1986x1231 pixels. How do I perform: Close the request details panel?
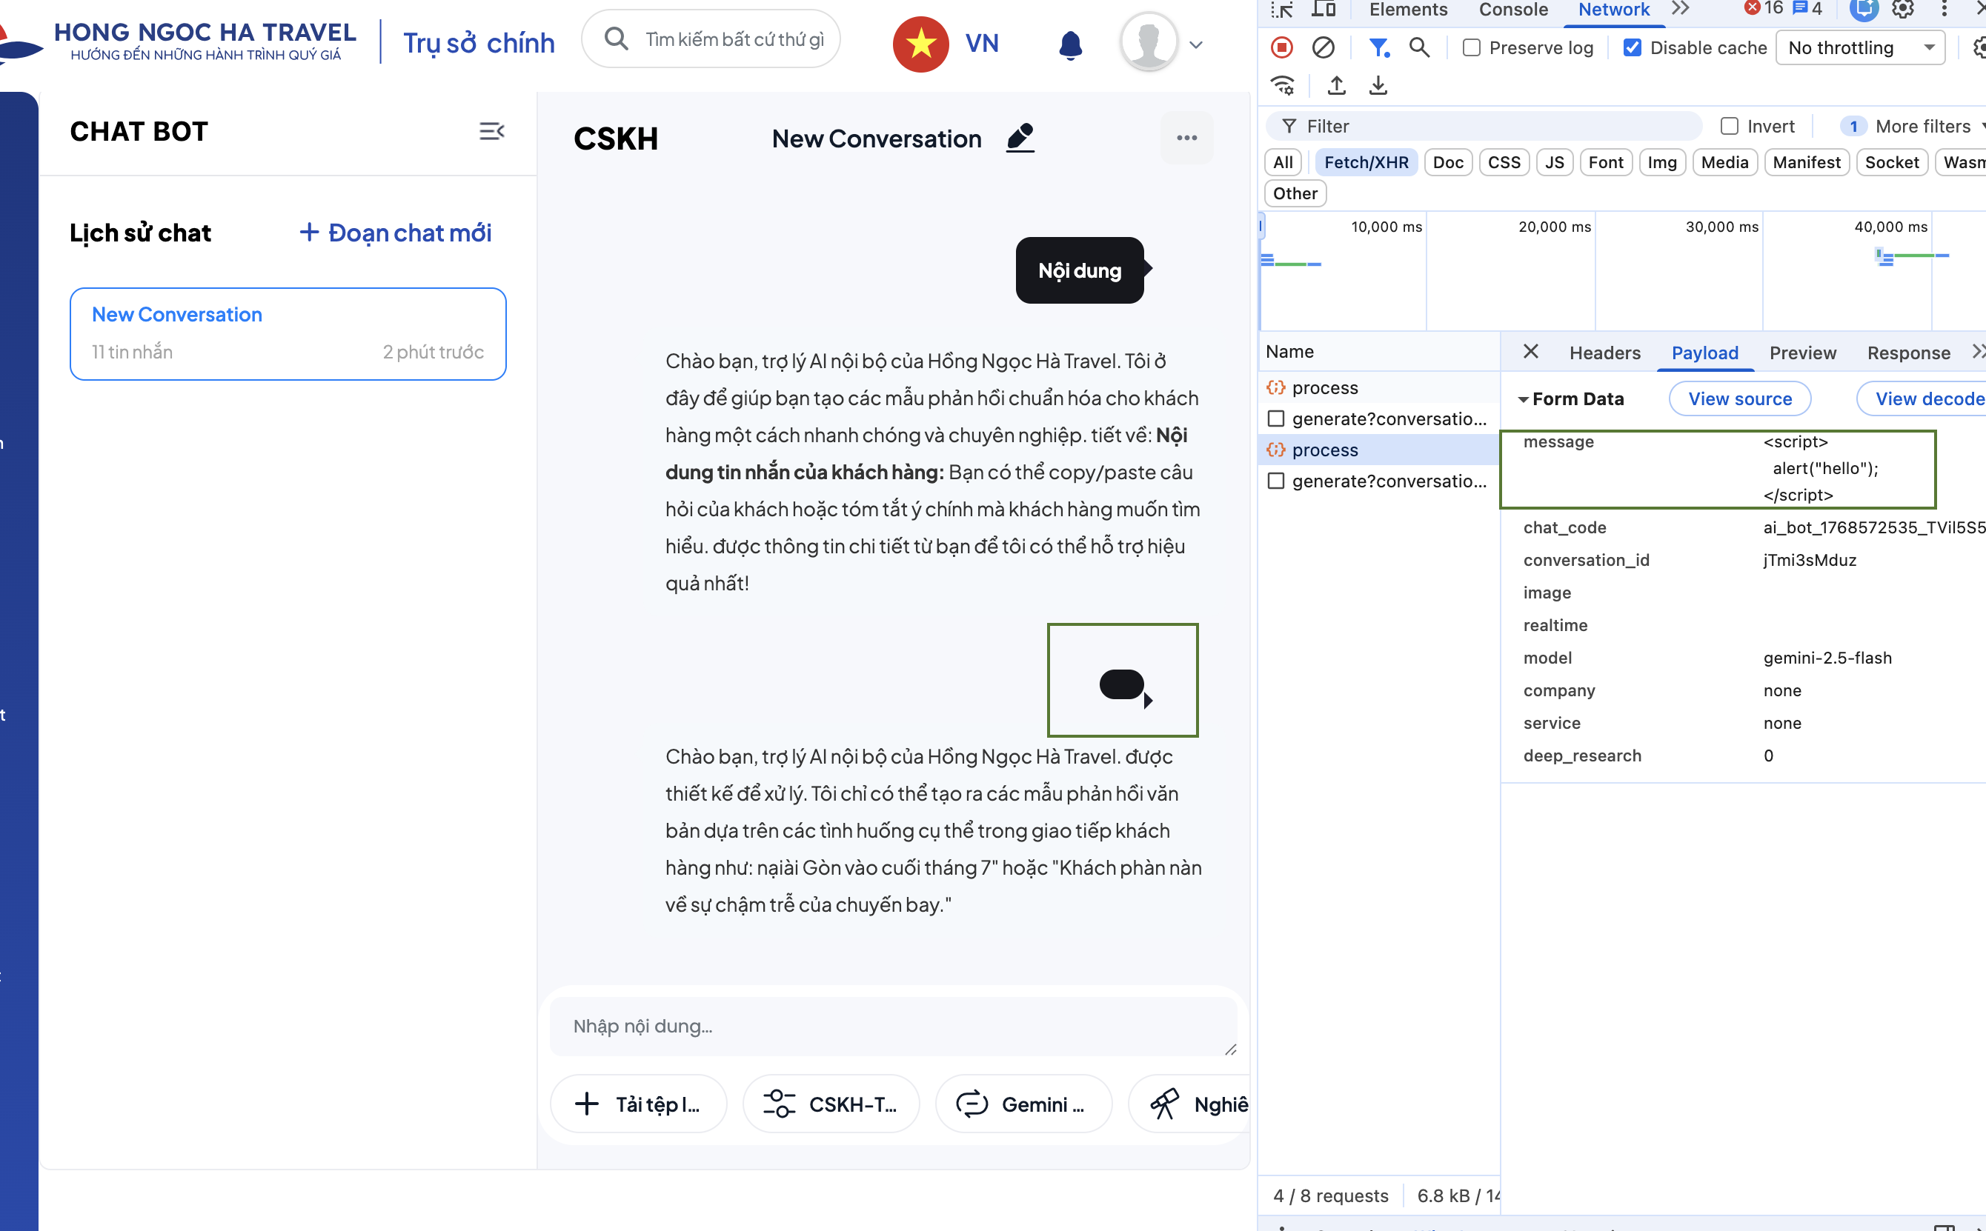tap(1531, 352)
